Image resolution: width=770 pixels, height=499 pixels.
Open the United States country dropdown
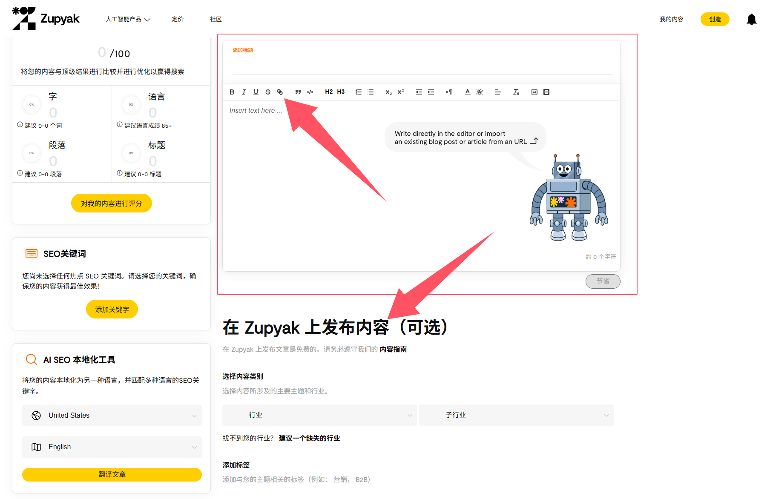(x=112, y=416)
